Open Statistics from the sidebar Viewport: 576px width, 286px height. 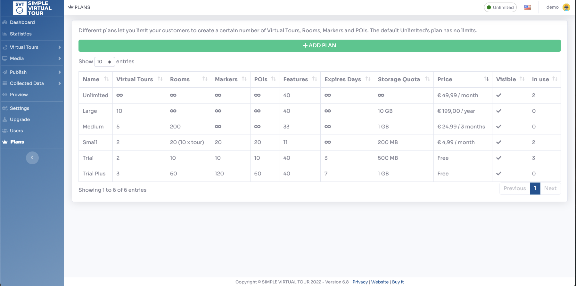coord(21,34)
